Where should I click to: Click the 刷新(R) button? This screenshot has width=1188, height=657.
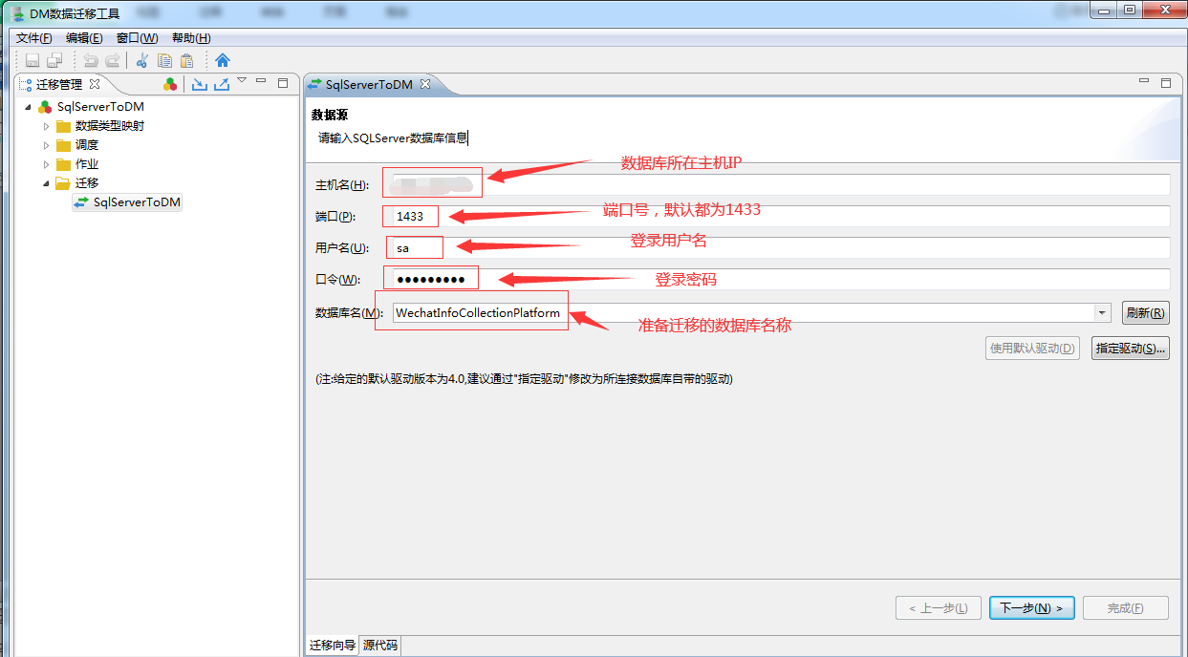tap(1145, 313)
